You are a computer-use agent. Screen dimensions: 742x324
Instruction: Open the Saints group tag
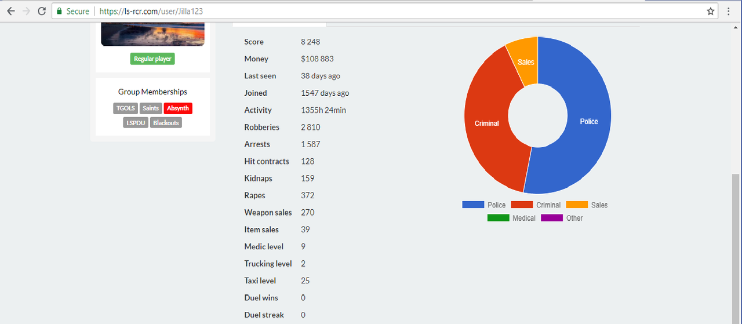[x=151, y=108]
